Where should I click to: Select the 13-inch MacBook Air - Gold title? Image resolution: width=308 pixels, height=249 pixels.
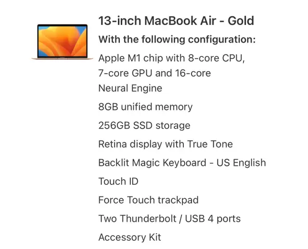176,21
